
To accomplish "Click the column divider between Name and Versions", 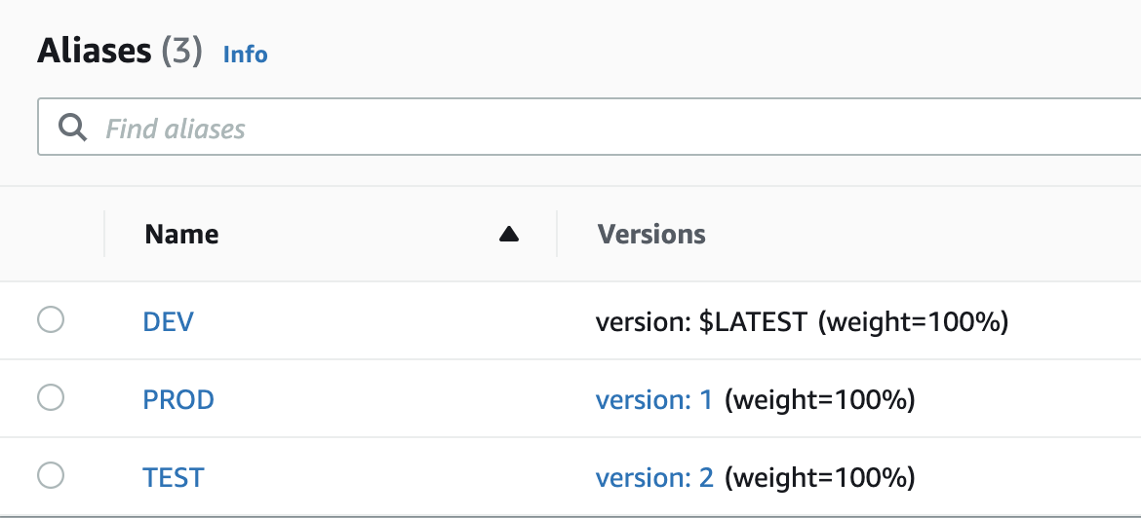I will pos(557,234).
